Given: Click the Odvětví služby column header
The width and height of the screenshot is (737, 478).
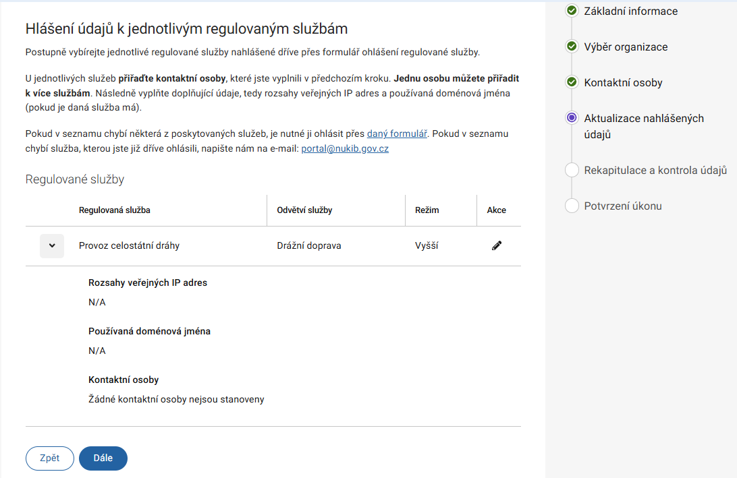Looking at the screenshot, I should tap(304, 210).
